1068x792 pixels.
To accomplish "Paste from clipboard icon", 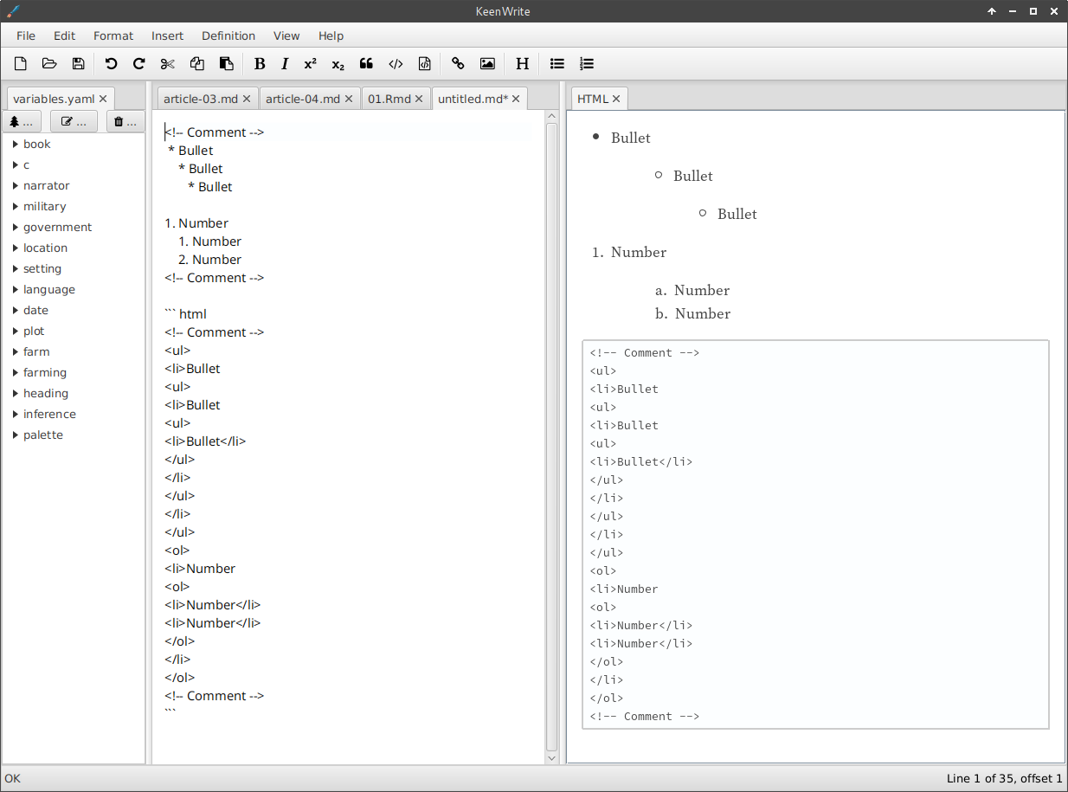I will (x=226, y=63).
